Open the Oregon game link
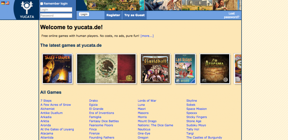Screen dimensions: 288x140 click(x=143, y=138)
